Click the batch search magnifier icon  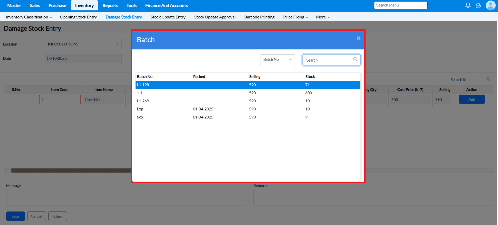355,59
